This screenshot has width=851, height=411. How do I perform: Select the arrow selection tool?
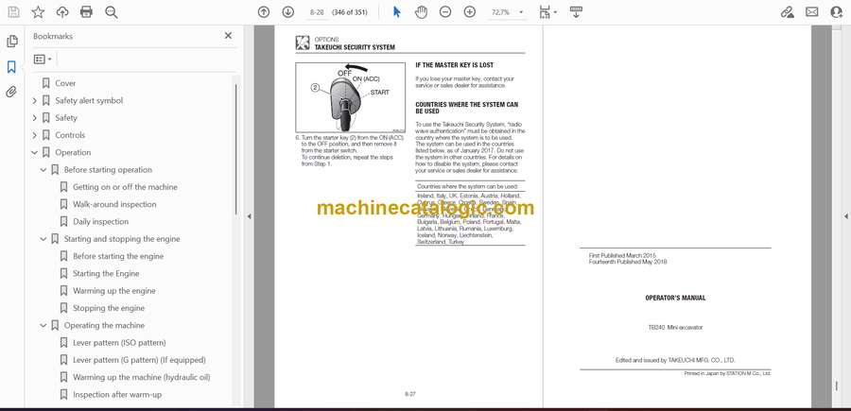coord(397,12)
